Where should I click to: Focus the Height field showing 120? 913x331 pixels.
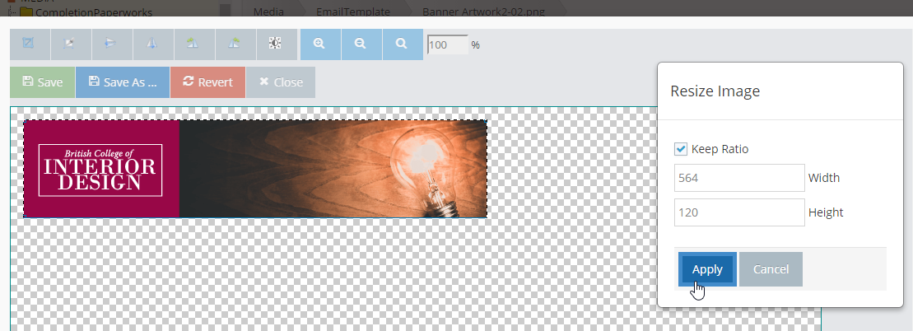click(x=739, y=212)
